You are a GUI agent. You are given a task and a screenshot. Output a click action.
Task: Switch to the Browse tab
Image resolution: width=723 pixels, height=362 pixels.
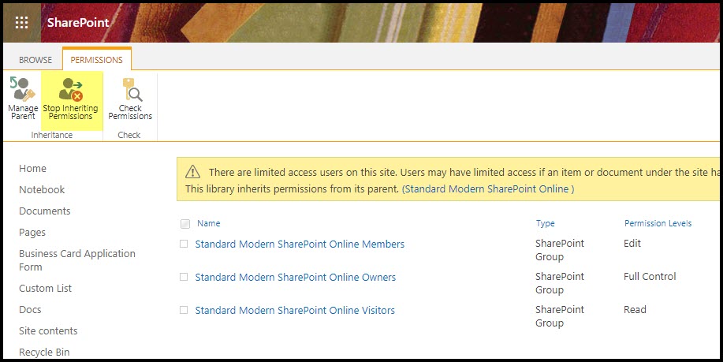point(35,60)
